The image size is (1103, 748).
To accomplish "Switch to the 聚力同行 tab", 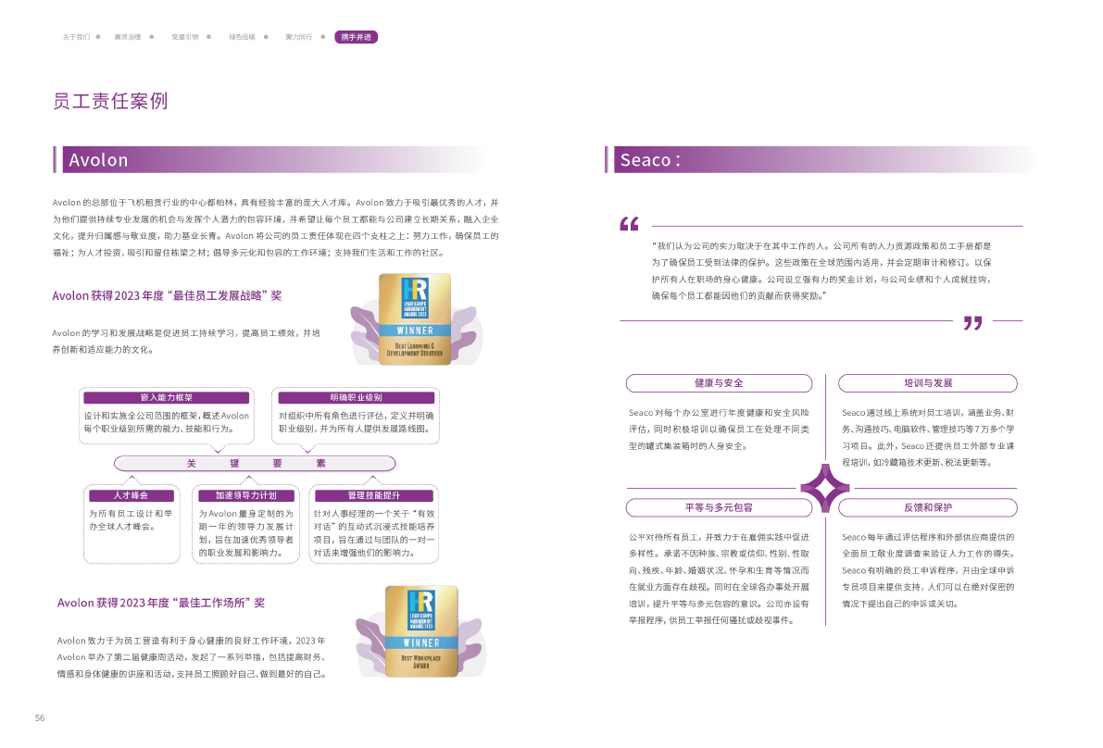I will tap(298, 37).
